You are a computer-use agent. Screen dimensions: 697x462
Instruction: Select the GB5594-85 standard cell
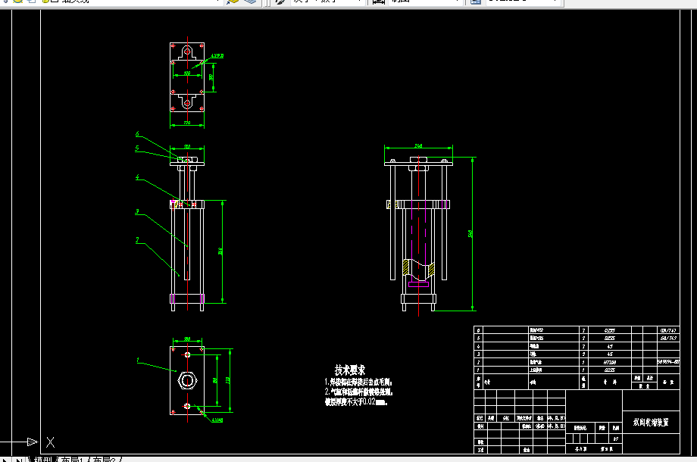click(x=668, y=362)
